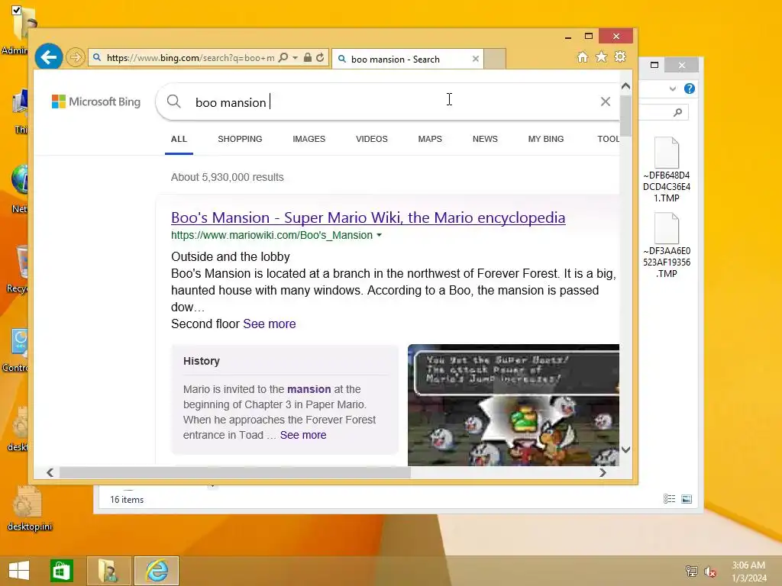
Task: Select the ALL results tab
Action: click(x=179, y=139)
